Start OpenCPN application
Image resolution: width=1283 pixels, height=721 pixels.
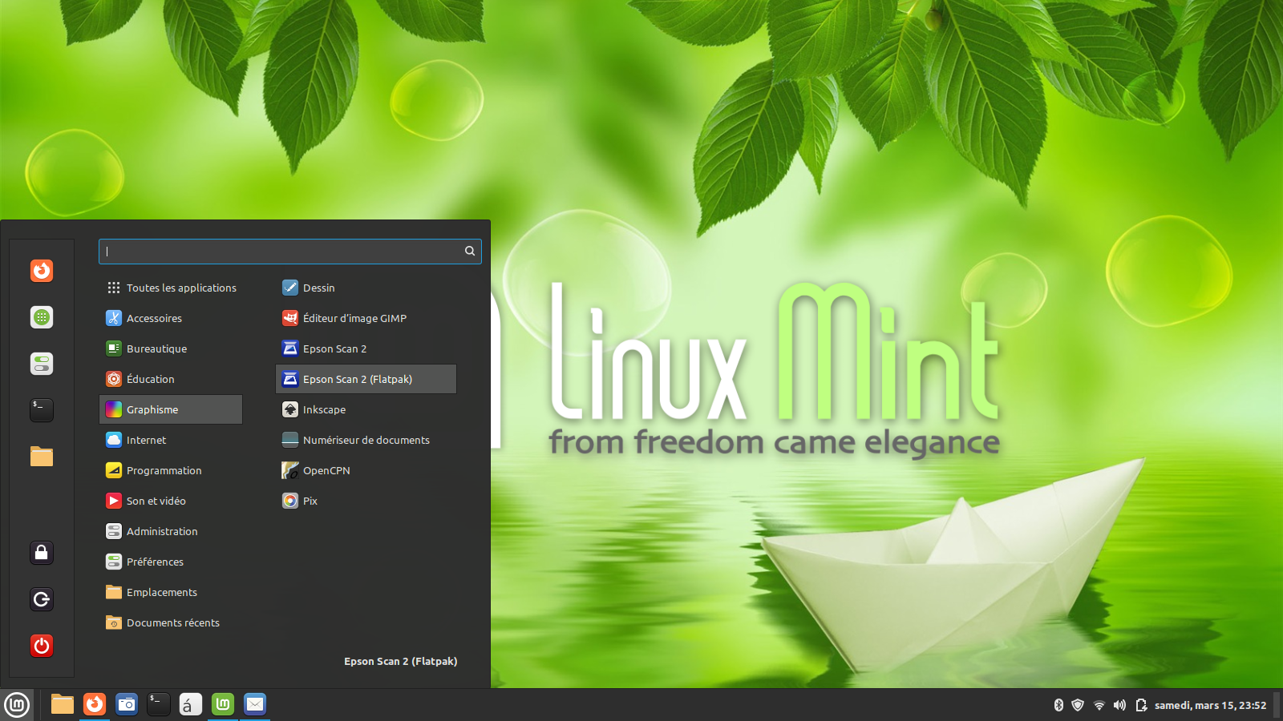click(326, 470)
